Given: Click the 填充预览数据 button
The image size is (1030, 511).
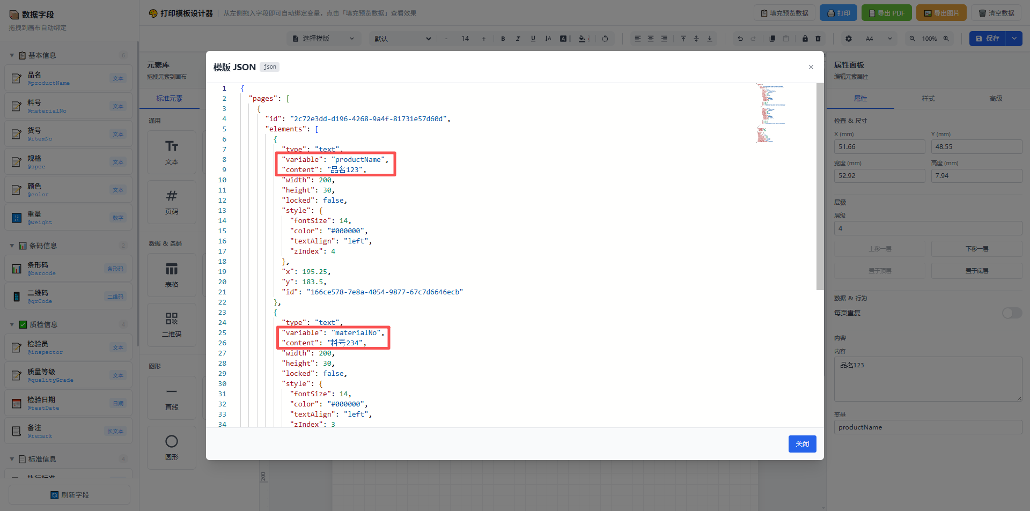Looking at the screenshot, I should coord(784,13).
